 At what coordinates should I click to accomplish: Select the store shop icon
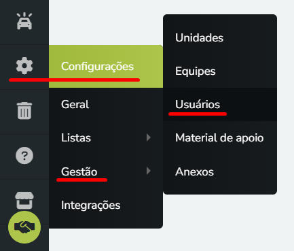click(24, 200)
